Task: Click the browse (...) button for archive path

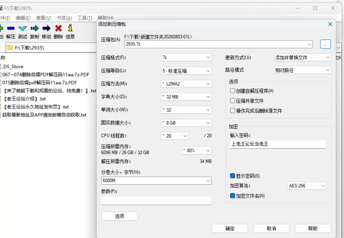Action: tap(326, 44)
